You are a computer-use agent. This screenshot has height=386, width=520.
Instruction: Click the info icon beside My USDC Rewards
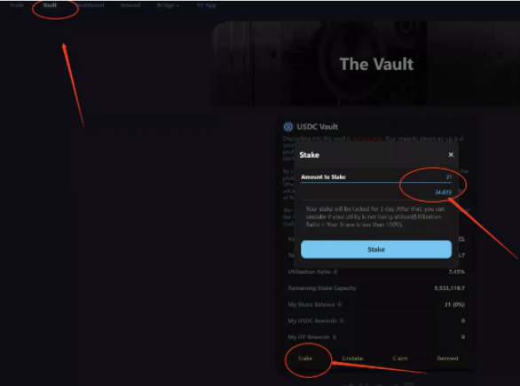click(x=342, y=320)
